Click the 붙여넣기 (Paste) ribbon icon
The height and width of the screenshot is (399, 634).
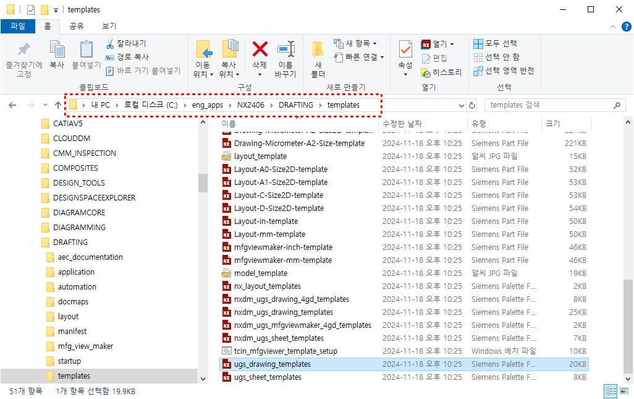click(x=86, y=54)
